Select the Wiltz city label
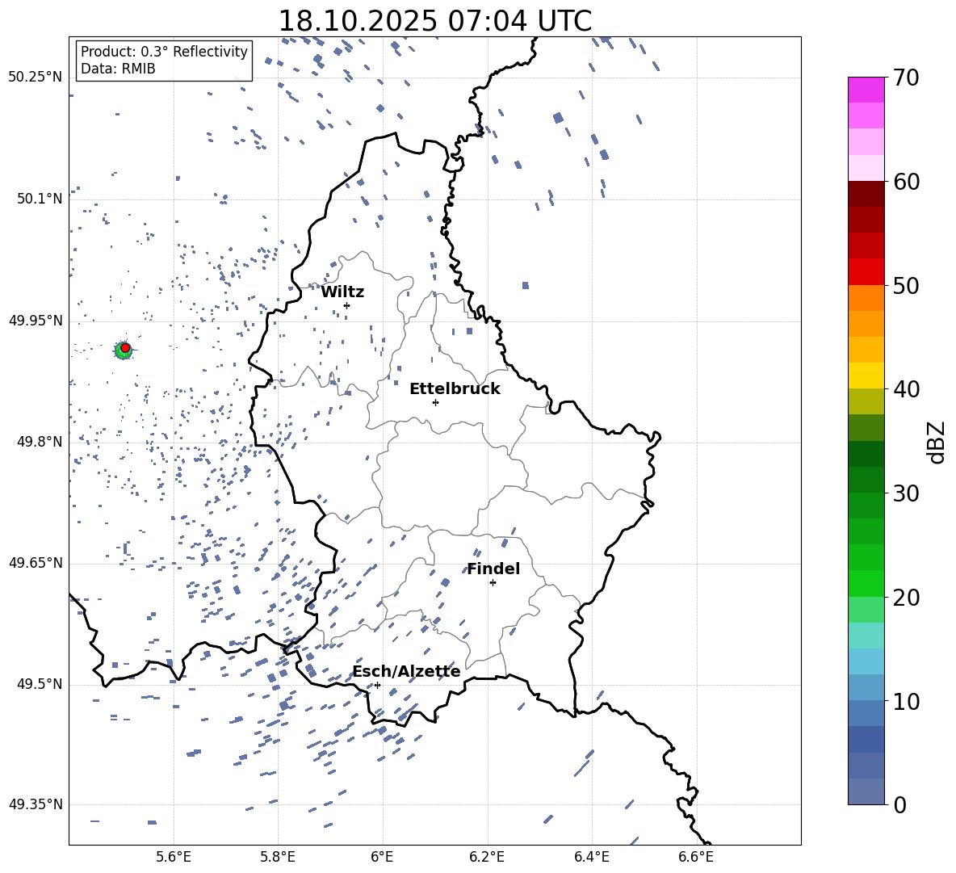The image size is (956, 873). point(342,292)
